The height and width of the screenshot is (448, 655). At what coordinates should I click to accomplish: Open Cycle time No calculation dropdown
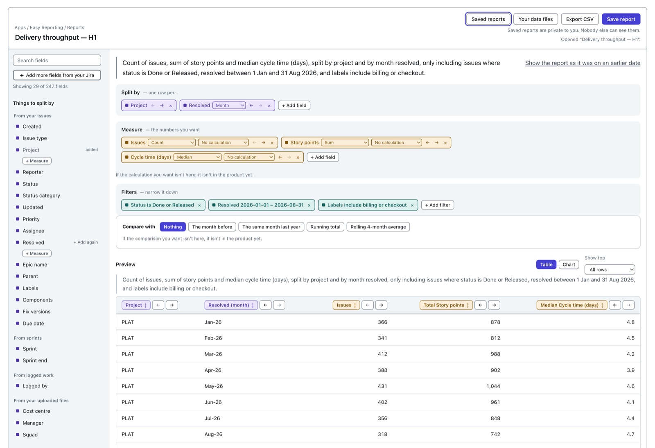(x=249, y=157)
